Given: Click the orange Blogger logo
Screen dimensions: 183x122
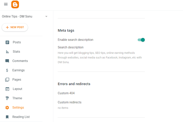Looking at the screenshot, I should [x=15, y=4].
